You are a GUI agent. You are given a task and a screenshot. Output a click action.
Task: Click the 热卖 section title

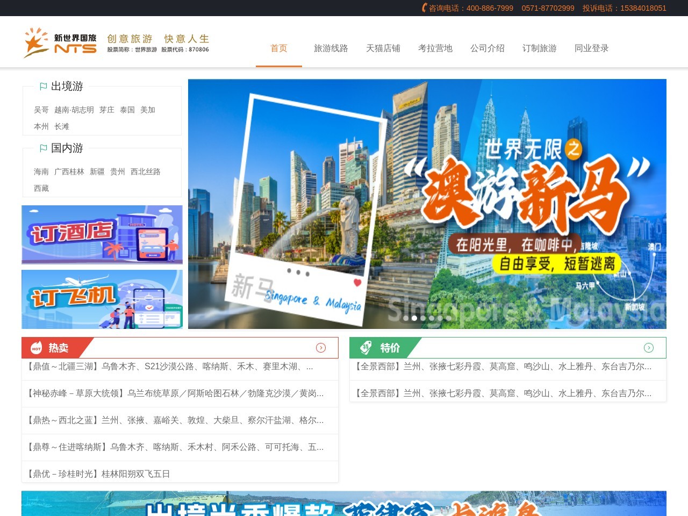pos(59,348)
